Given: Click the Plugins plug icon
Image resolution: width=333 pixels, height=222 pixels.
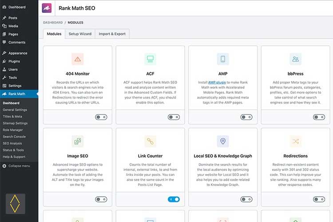Looking at the screenshot, I should pos(4,61).
